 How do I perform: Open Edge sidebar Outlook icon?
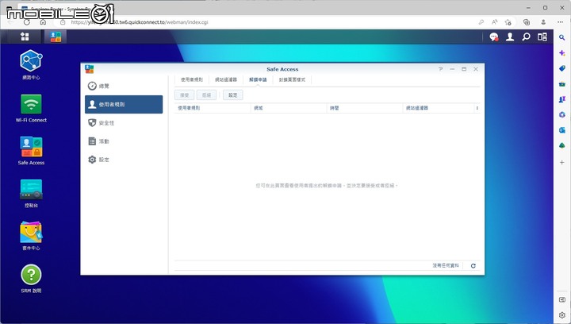(562, 130)
